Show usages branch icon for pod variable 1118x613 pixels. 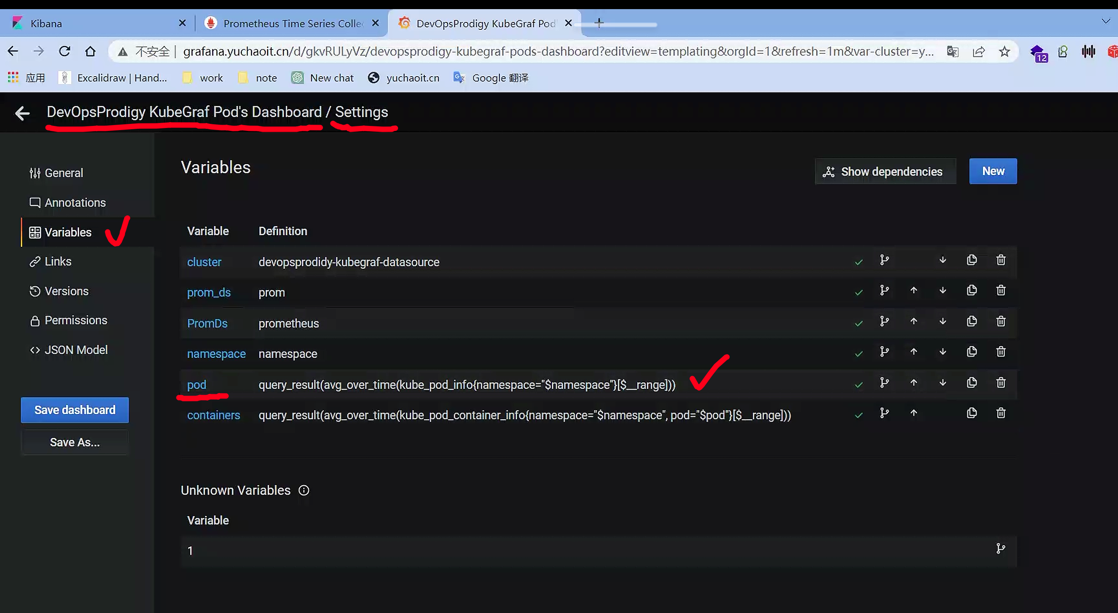click(884, 382)
